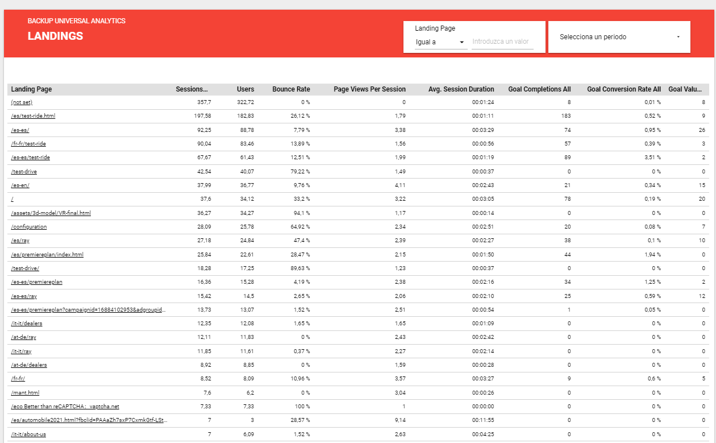
Task: Open the root '/' landing page link
Action: click(12, 199)
